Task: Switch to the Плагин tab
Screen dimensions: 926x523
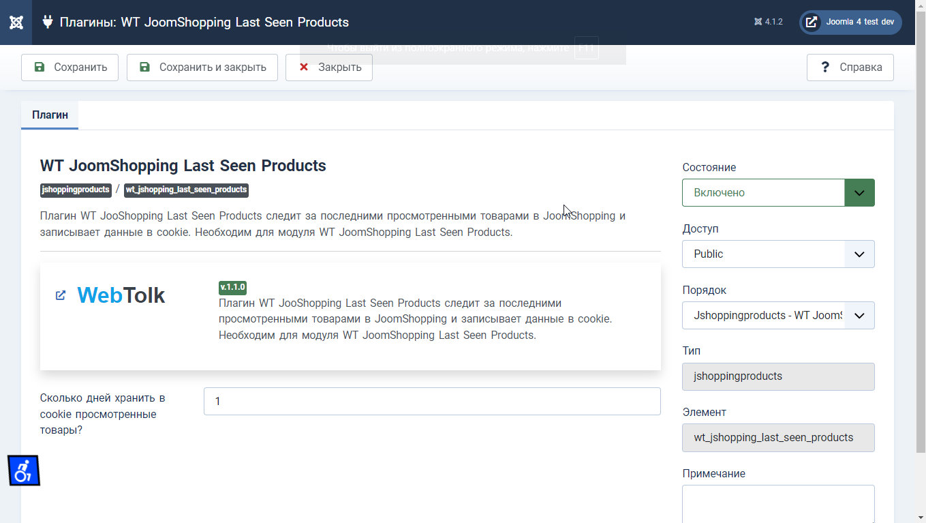Action: 50,115
